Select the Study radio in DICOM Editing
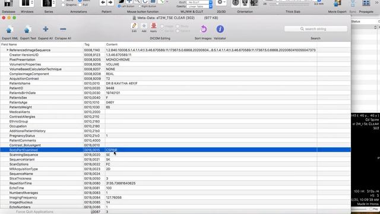The width and height of the screenshot is (380, 214). tap(178, 26)
